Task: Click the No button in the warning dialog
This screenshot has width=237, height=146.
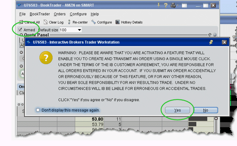Action: click(206, 110)
